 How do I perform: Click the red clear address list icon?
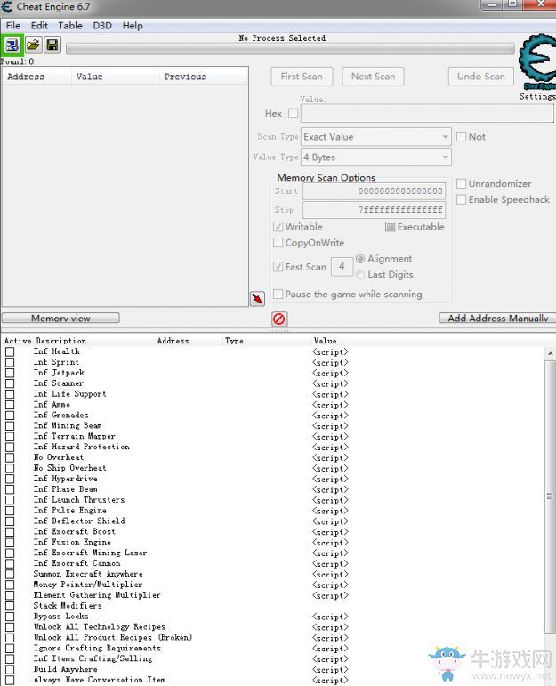tap(279, 319)
